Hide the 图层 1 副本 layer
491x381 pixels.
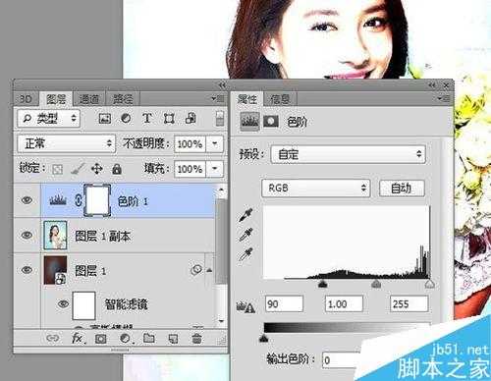click(27, 235)
